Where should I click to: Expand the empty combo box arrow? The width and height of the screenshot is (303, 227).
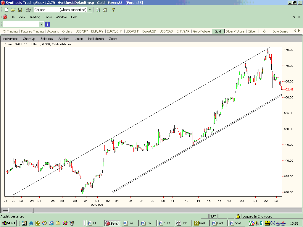[x=41, y=24]
